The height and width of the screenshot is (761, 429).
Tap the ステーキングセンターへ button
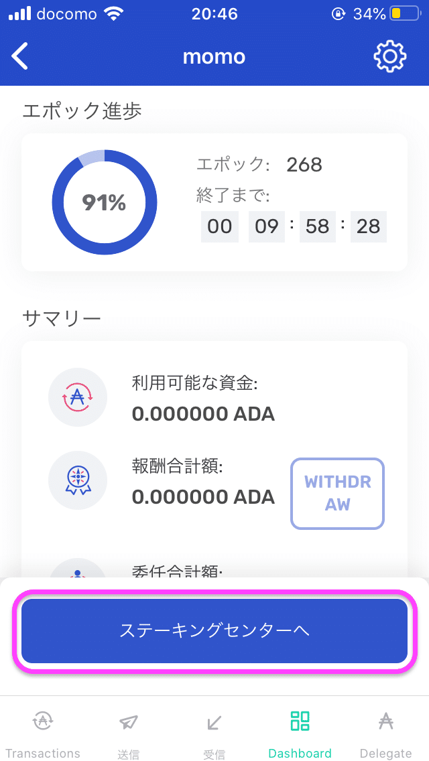click(x=214, y=630)
